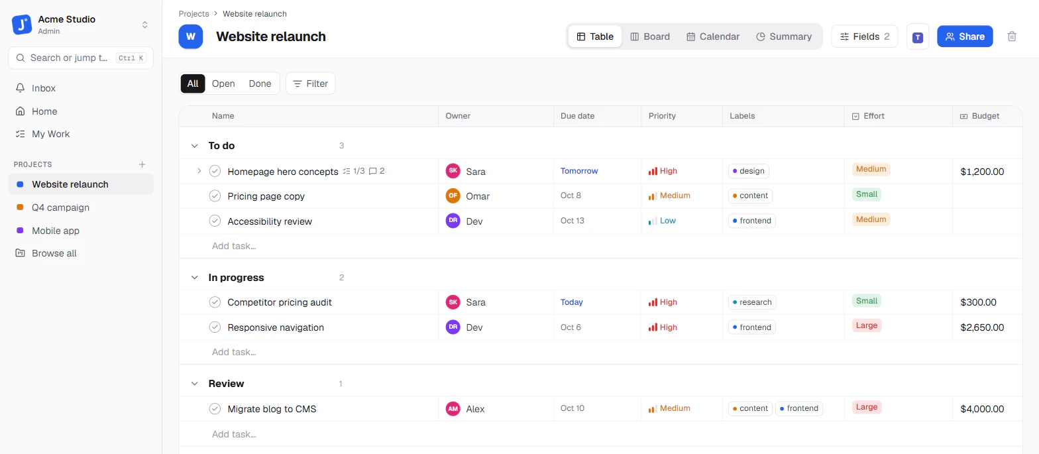Click Omar's avatar on Pricing page copy
This screenshot has height=454, width=1039.
(453, 196)
